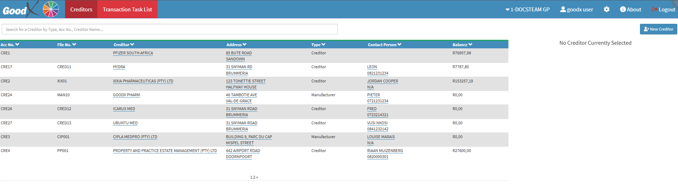Image resolution: width=678 pixels, height=195 pixels.
Task: Go to next page using the > arrow
Action: coord(257,177)
